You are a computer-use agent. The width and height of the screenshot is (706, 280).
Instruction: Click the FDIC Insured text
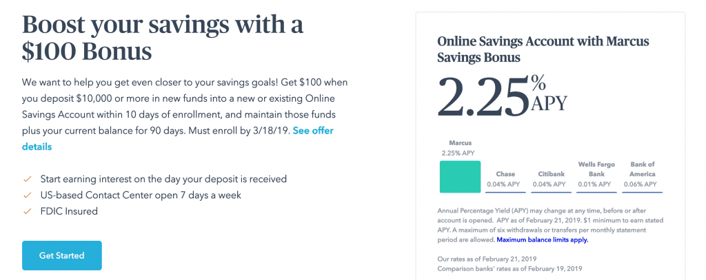(x=69, y=211)
